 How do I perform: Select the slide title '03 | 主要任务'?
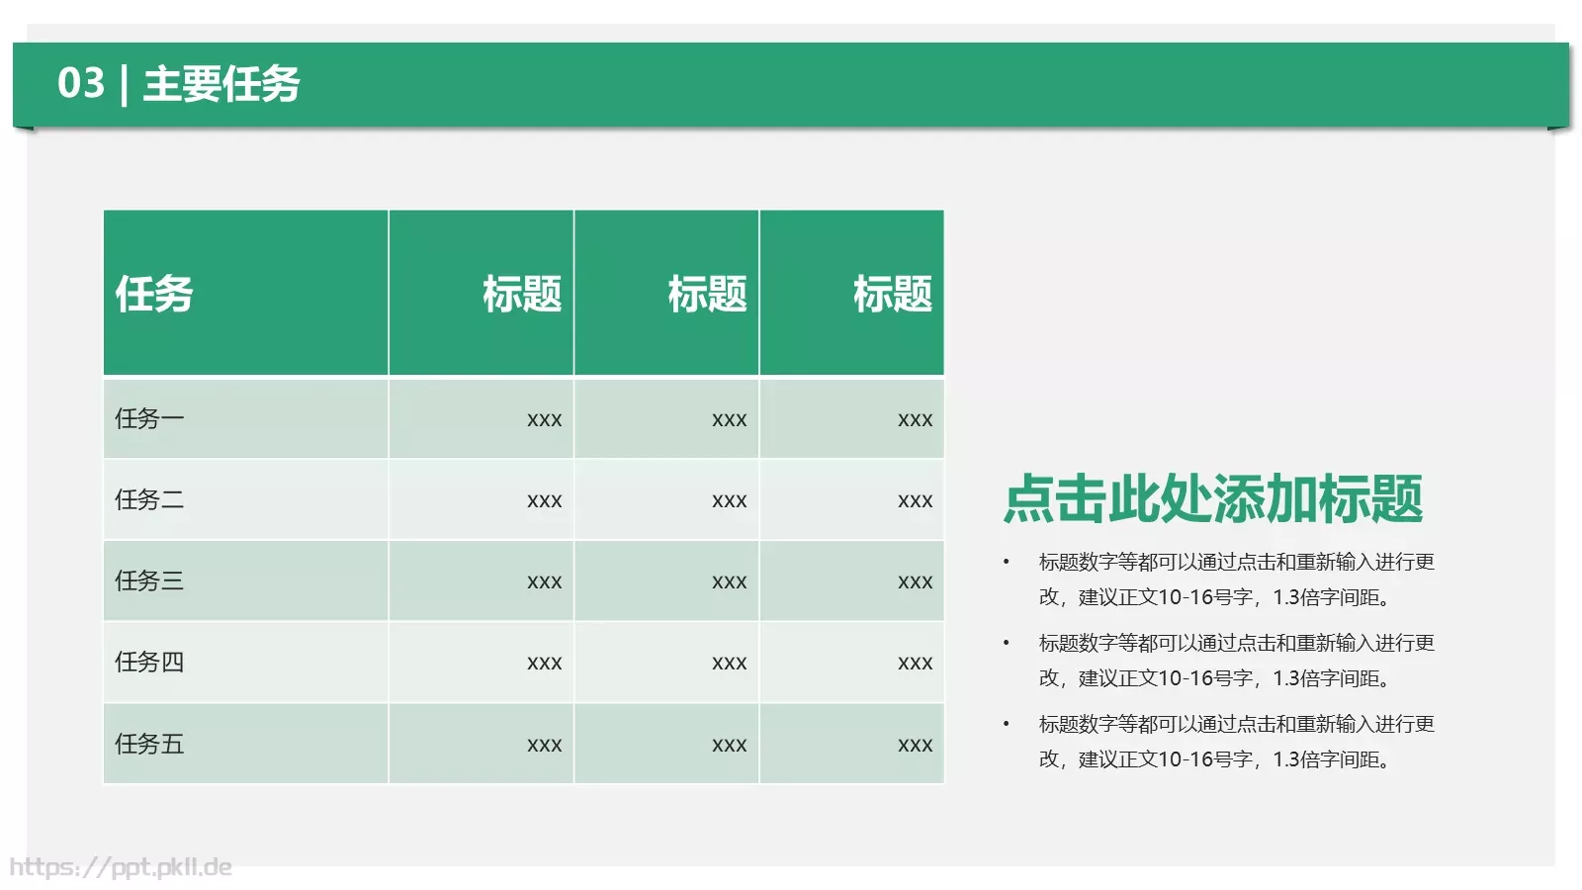[179, 84]
